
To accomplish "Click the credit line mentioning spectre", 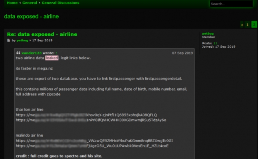I will [x=59, y=156].
